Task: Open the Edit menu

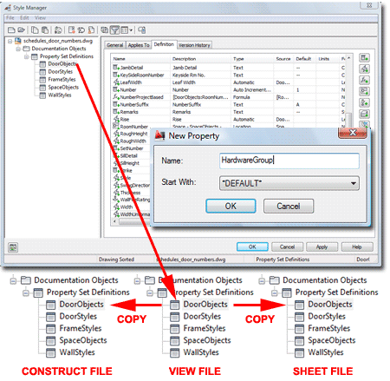Action: (24, 18)
